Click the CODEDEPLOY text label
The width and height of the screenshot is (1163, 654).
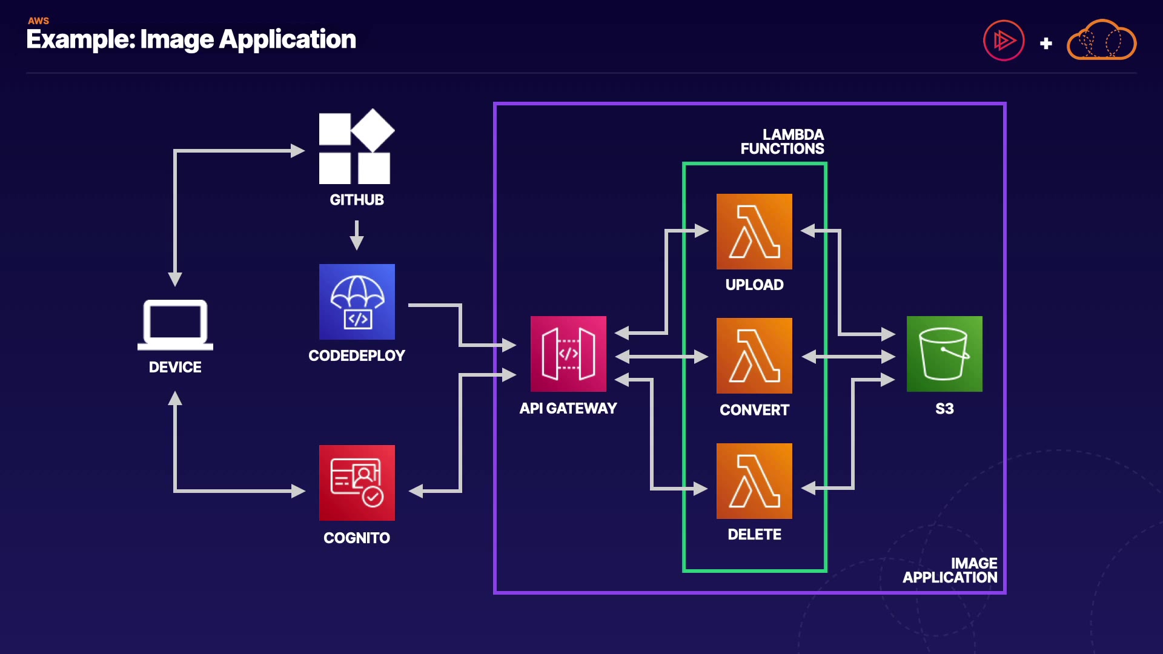point(357,355)
